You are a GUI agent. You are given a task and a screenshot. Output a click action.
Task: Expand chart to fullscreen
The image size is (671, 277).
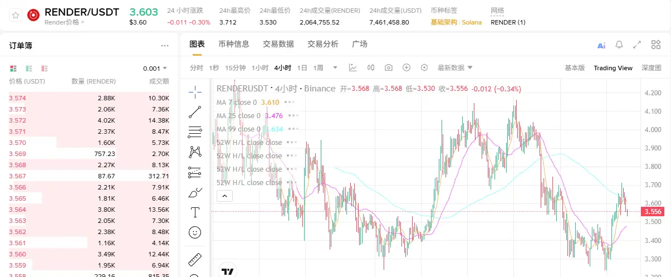click(638, 45)
